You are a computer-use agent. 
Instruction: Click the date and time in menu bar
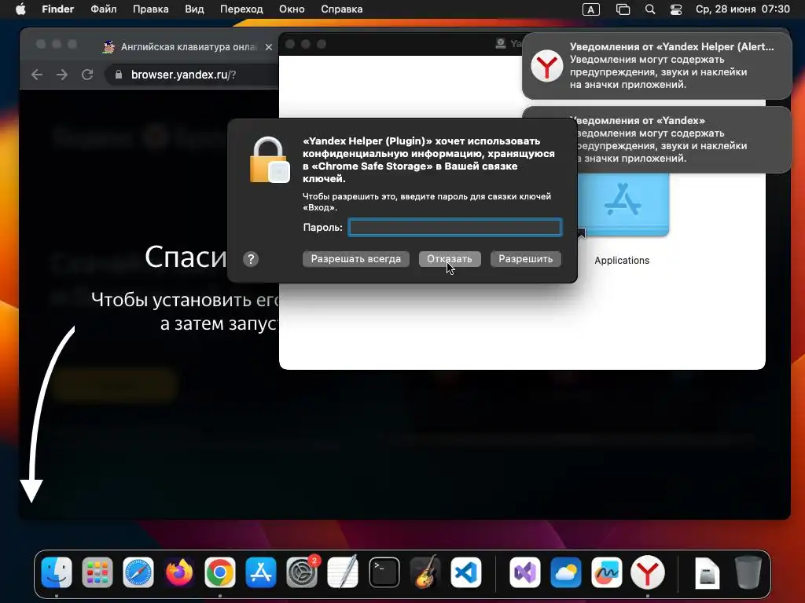(742, 9)
